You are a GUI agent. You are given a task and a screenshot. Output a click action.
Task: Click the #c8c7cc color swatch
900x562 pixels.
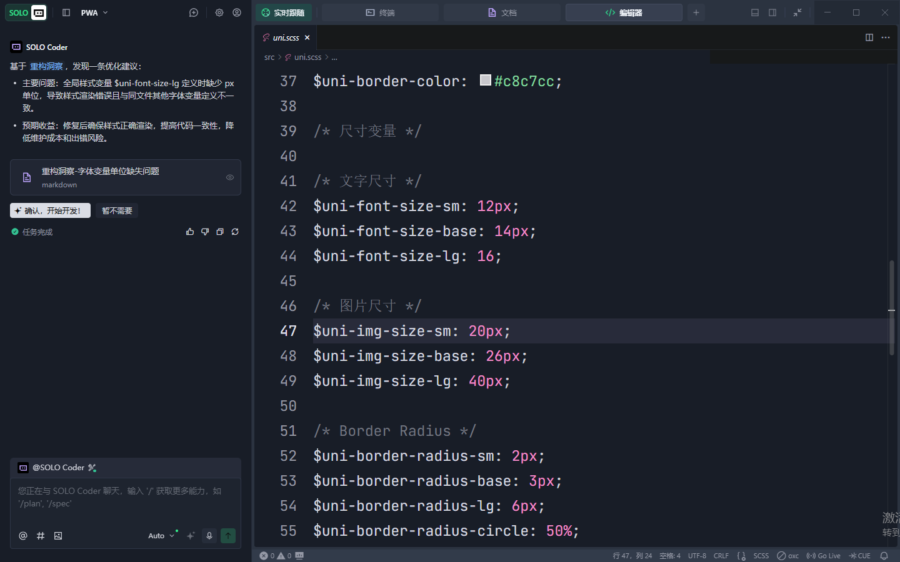[x=485, y=81]
